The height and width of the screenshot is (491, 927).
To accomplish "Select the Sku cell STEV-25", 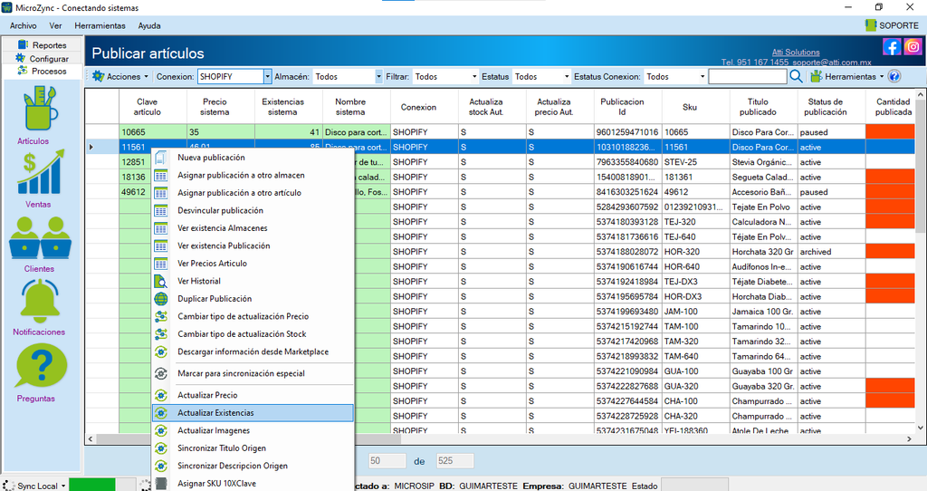I will [x=696, y=162].
